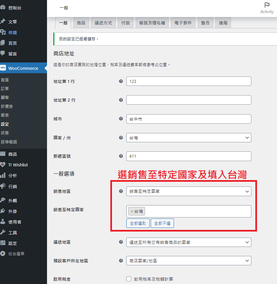The width and height of the screenshot is (277, 284).
Task: Switch to the 付款 settings tab
Action: pyautogui.click(x=126, y=23)
